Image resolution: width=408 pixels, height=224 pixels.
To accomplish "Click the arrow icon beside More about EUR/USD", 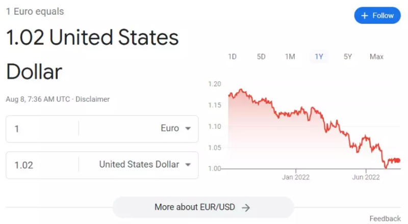I will (246, 208).
